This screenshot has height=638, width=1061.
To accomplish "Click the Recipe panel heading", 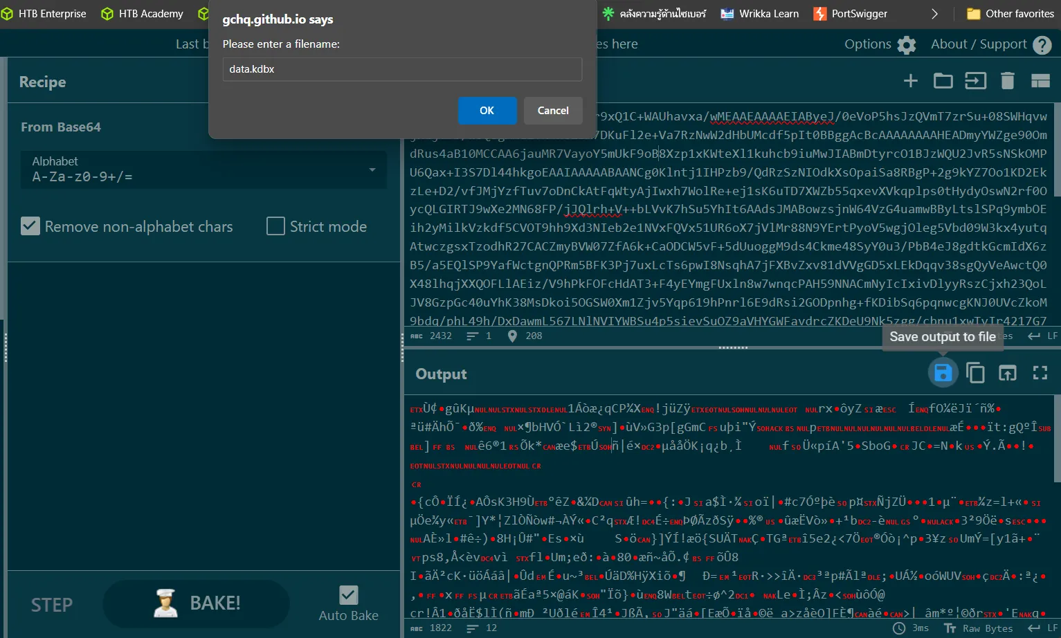I will [x=43, y=82].
